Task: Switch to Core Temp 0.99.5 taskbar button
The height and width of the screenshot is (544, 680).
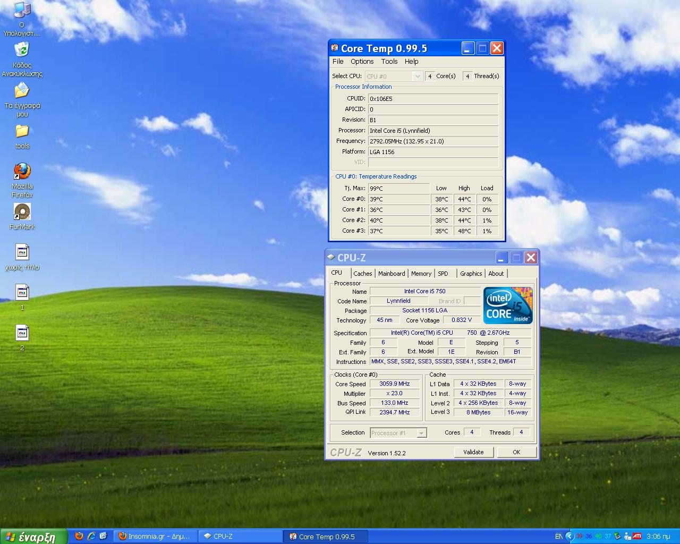Action: click(x=326, y=536)
